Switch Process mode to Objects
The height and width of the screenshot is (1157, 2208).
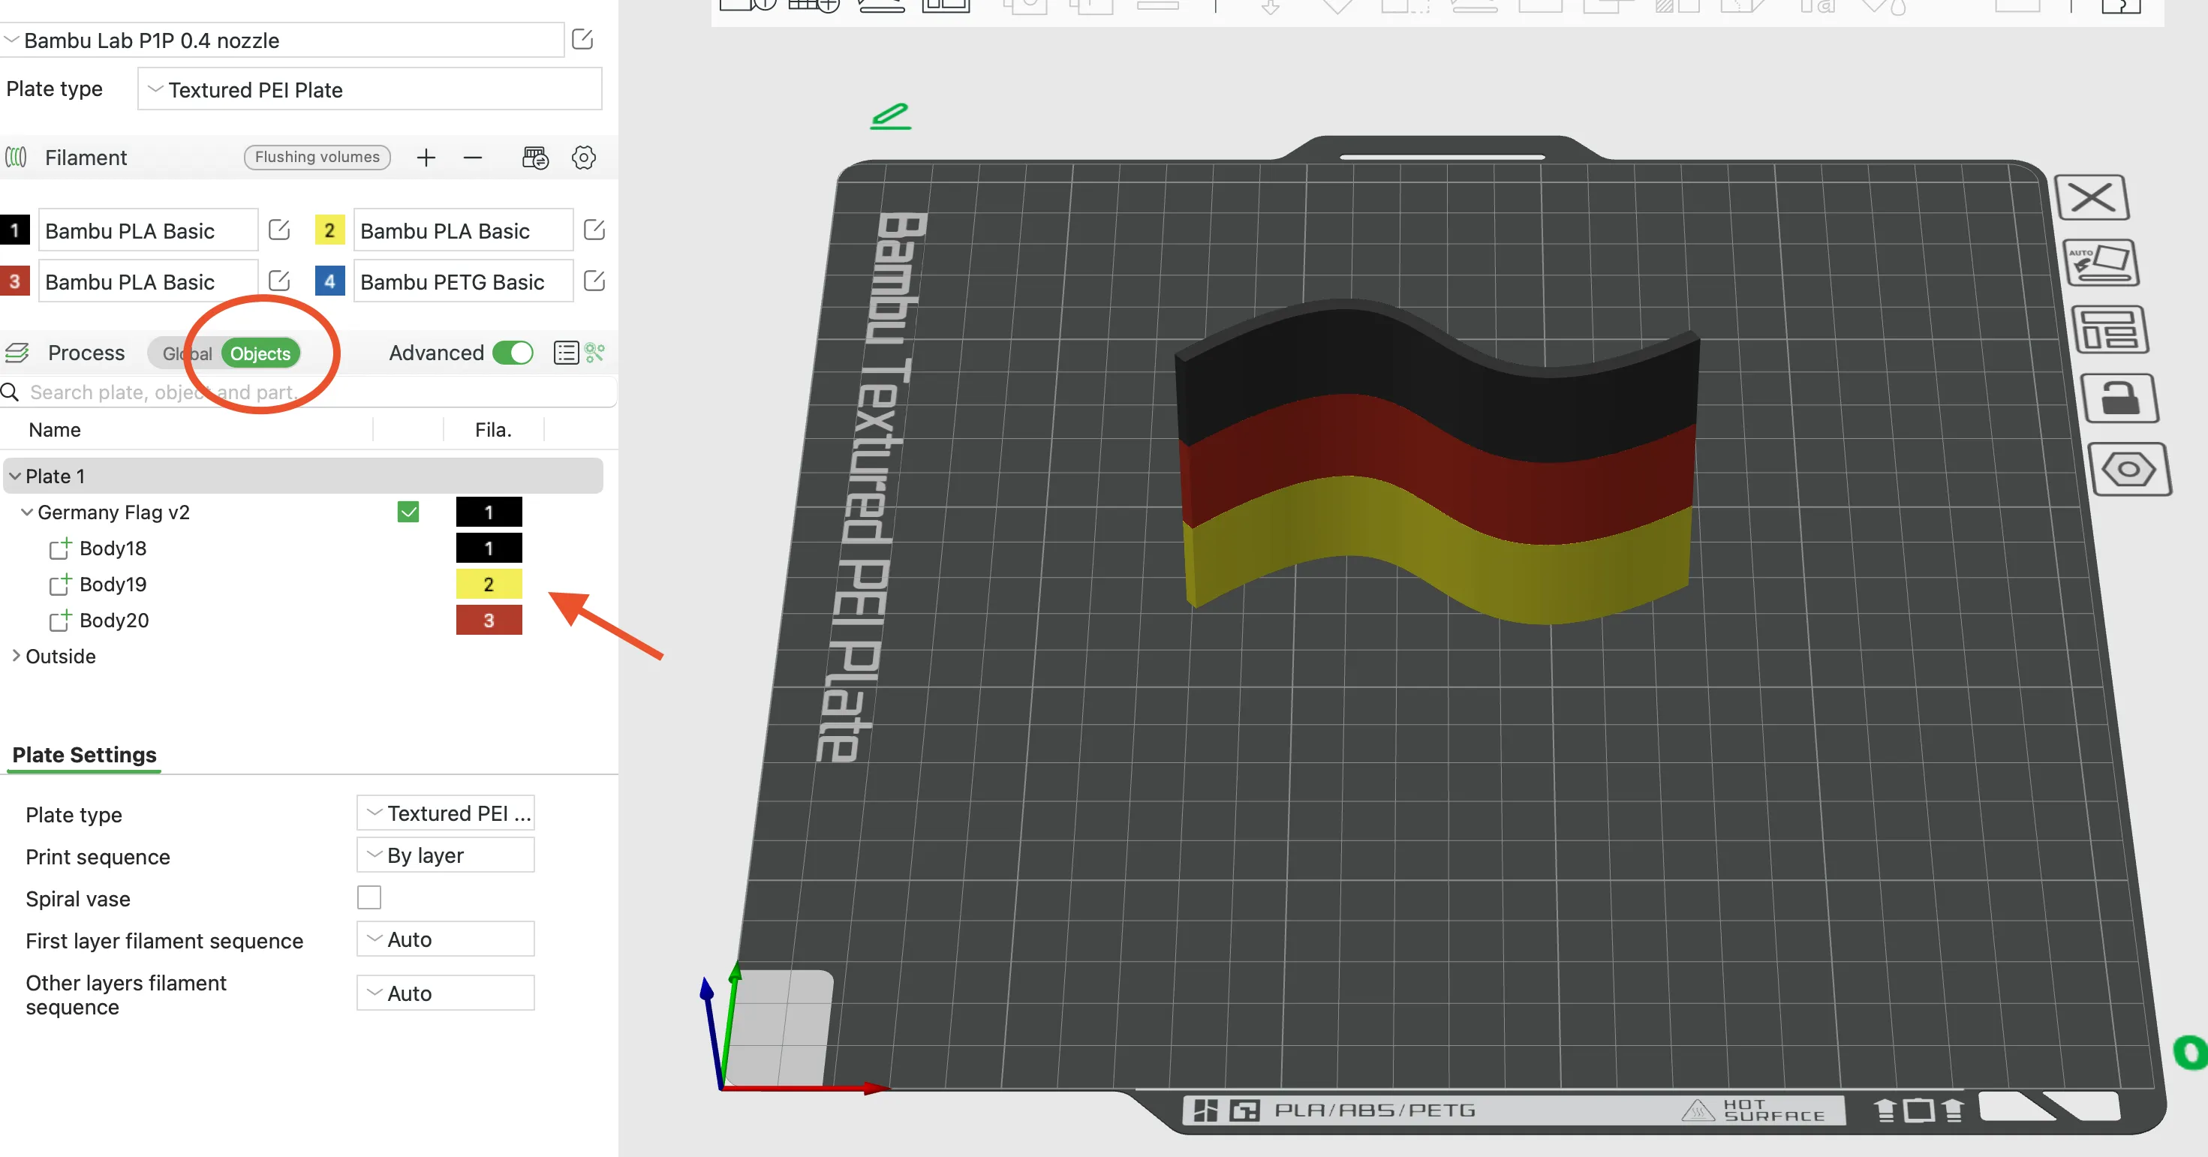click(260, 354)
